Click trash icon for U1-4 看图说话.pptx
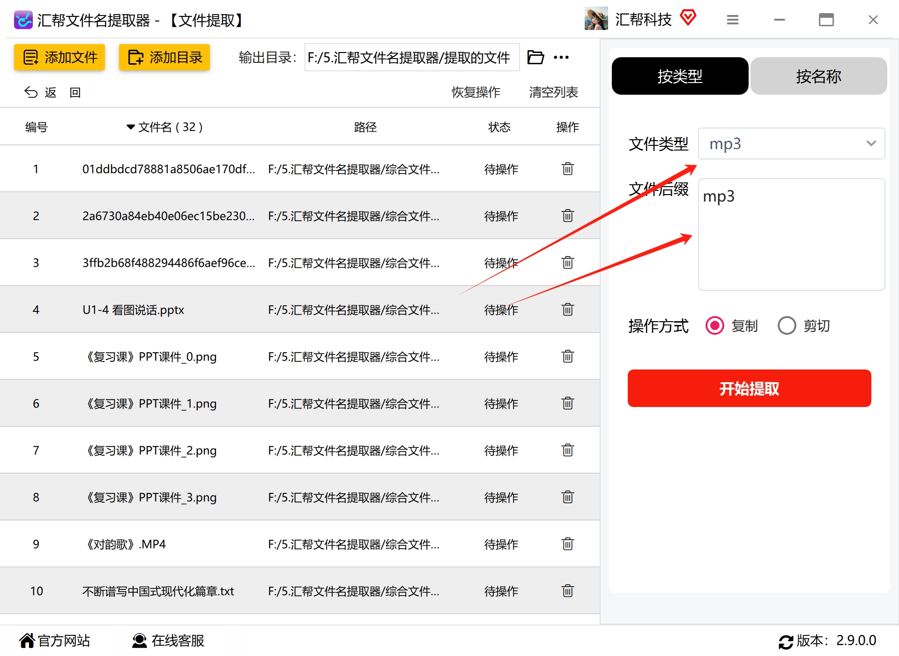Screen dimensions: 899x656 point(567,309)
